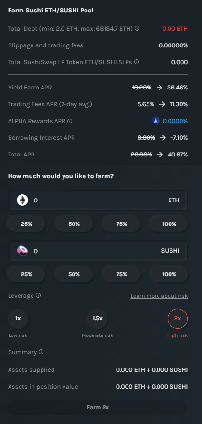Viewport: 202px width, 424px height.
Task: Select 1.5x moderate risk leverage
Action: 97,319
